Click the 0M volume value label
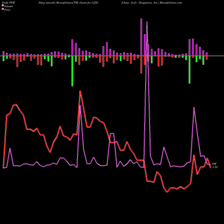 [214, 164]
